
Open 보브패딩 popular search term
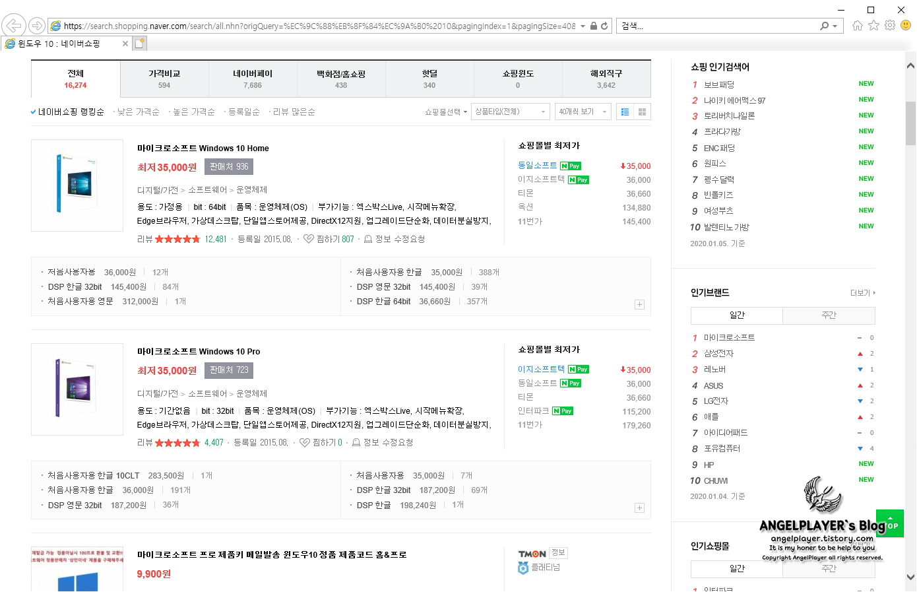pos(719,84)
